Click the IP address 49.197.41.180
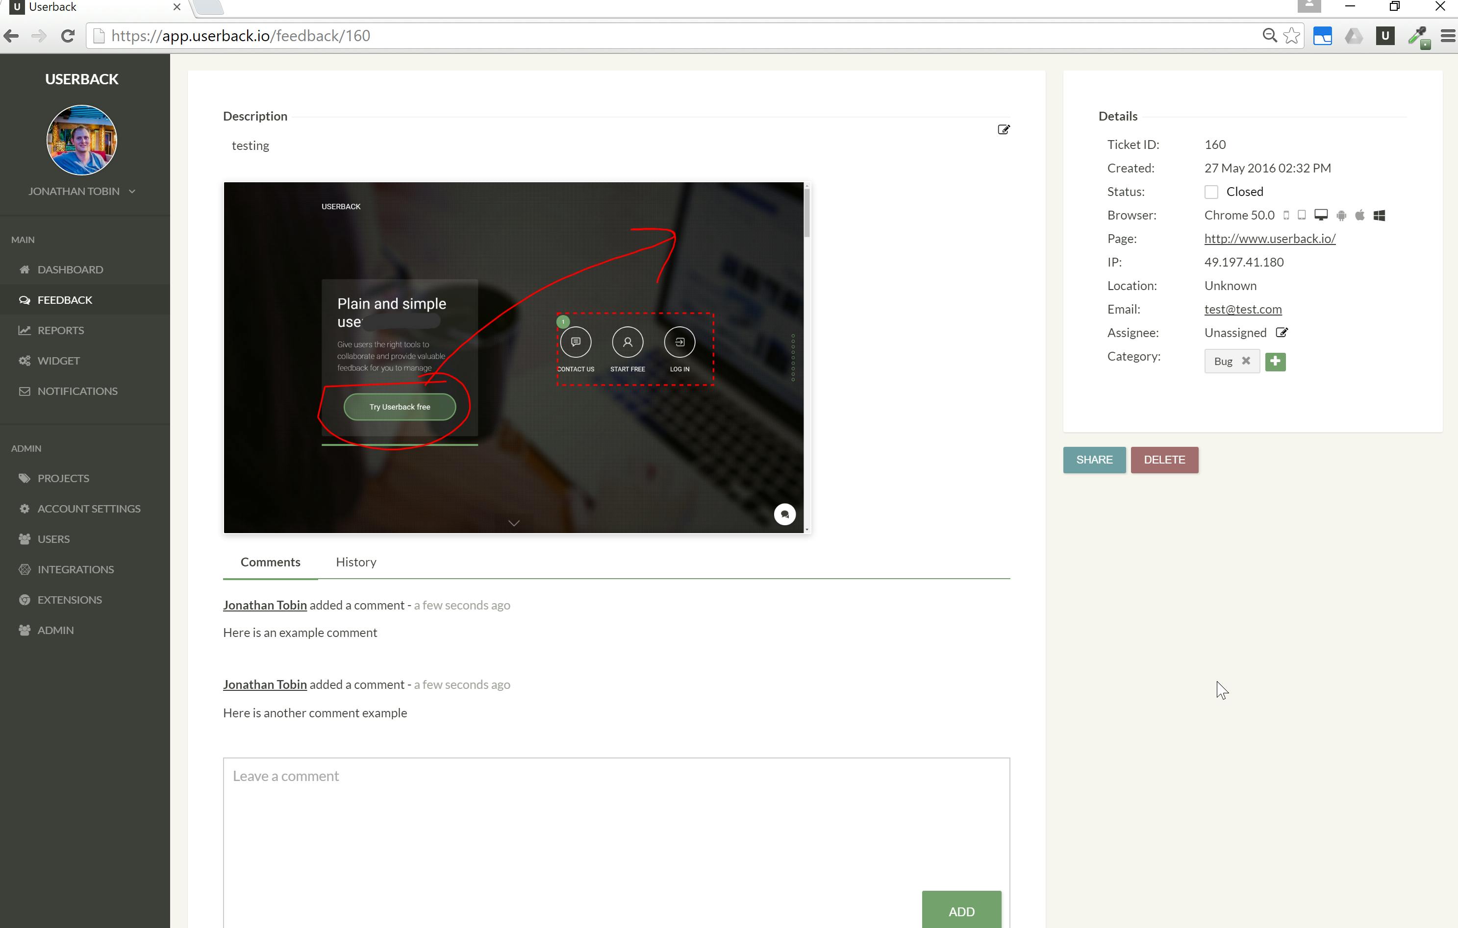Image resolution: width=1458 pixels, height=928 pixels. (x=1244, y=262)
